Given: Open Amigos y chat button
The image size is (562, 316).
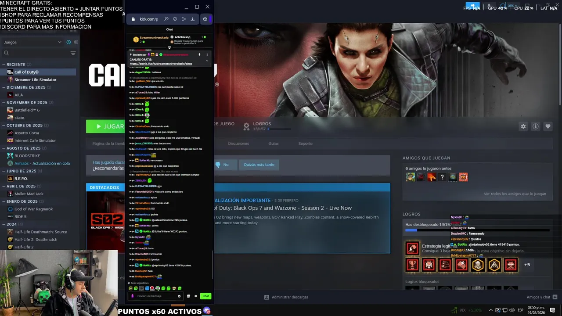Looking at the screenshot, I should coord(542,297).
